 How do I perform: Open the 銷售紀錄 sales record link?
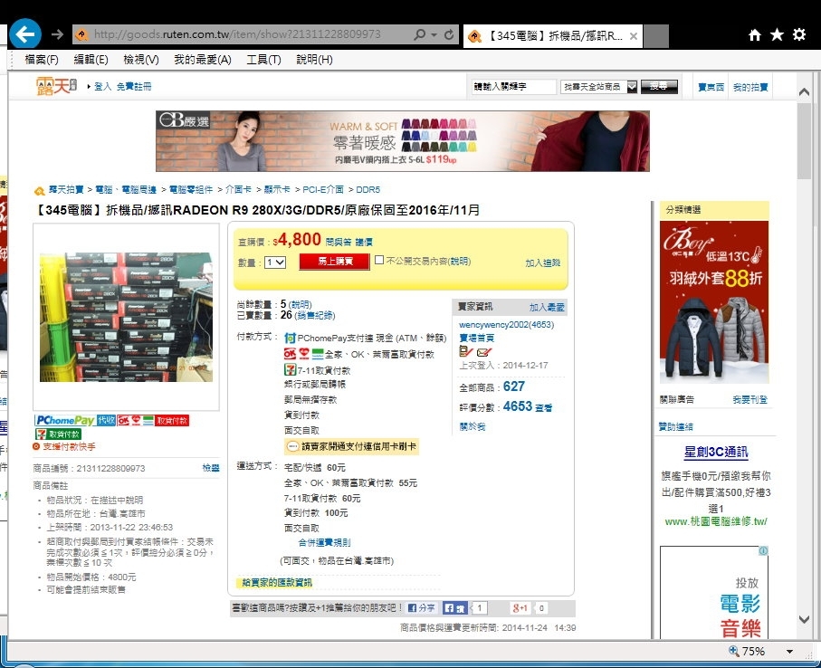pyautogui.click(x=315, y=315)
